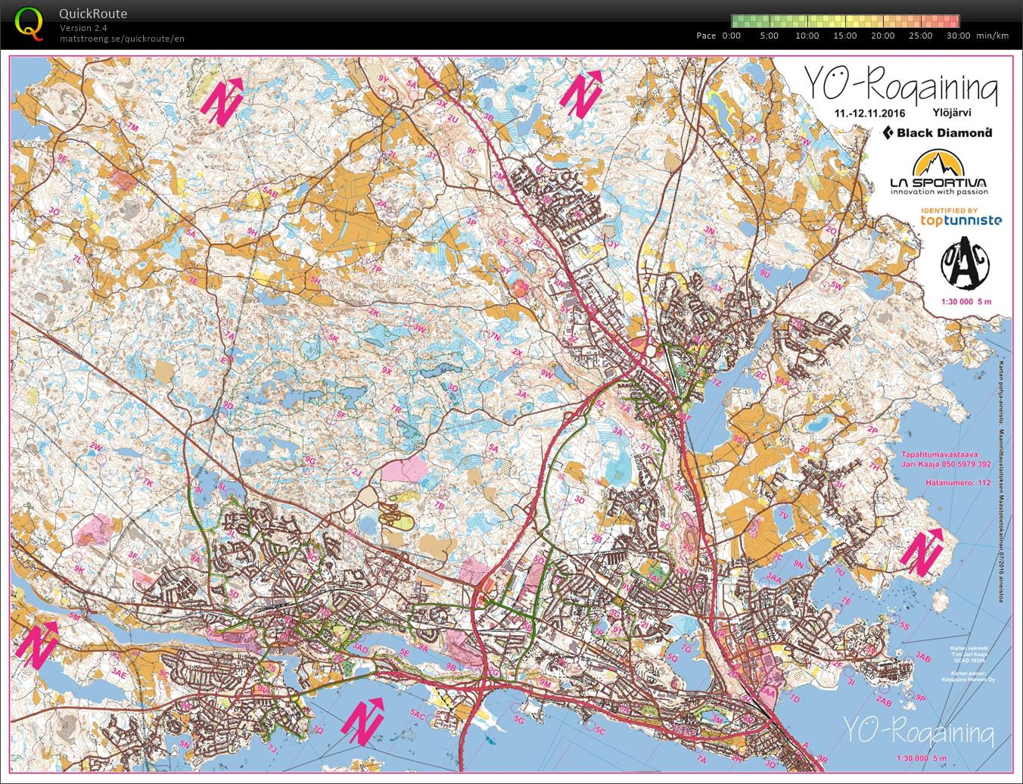Click the QuickRoute title text
The width and height of the screenshot is (1023, 784).
93,14
